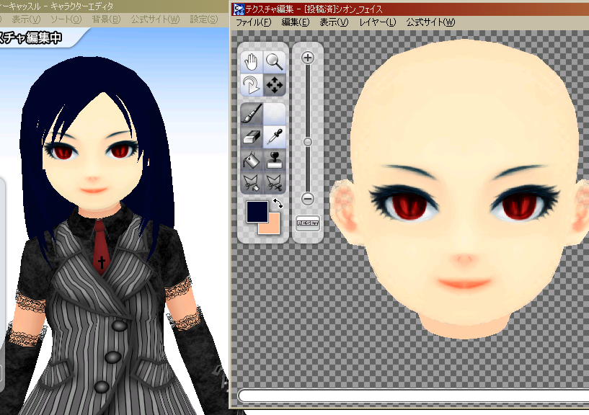Select the Magnifier zoom tool
This screenshot has height=415, width=589.
click(x=275, y=62)
